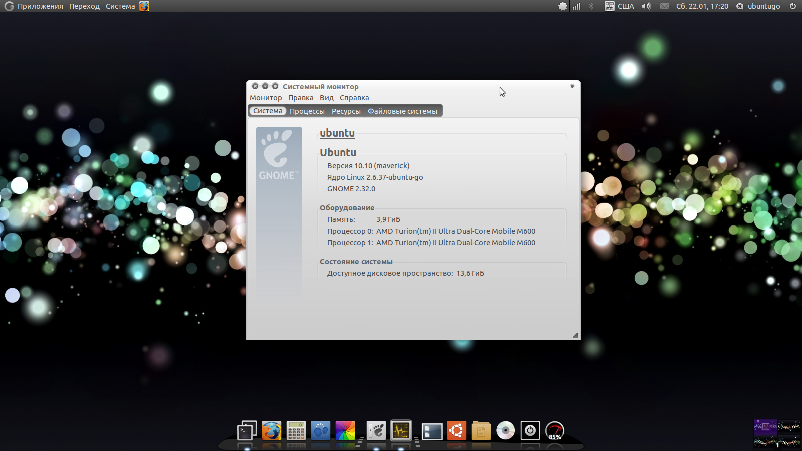Click the 13,6 ГиБ disk space value
Viewport: 802px width, 451px height.
click(x=470, y=273)
